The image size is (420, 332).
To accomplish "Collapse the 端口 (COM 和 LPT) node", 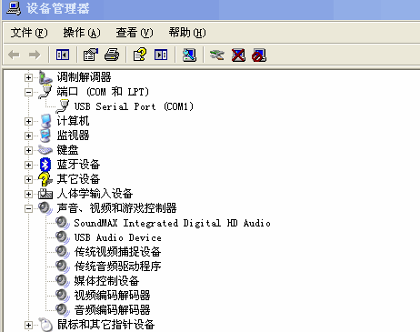I will (28, 92).
